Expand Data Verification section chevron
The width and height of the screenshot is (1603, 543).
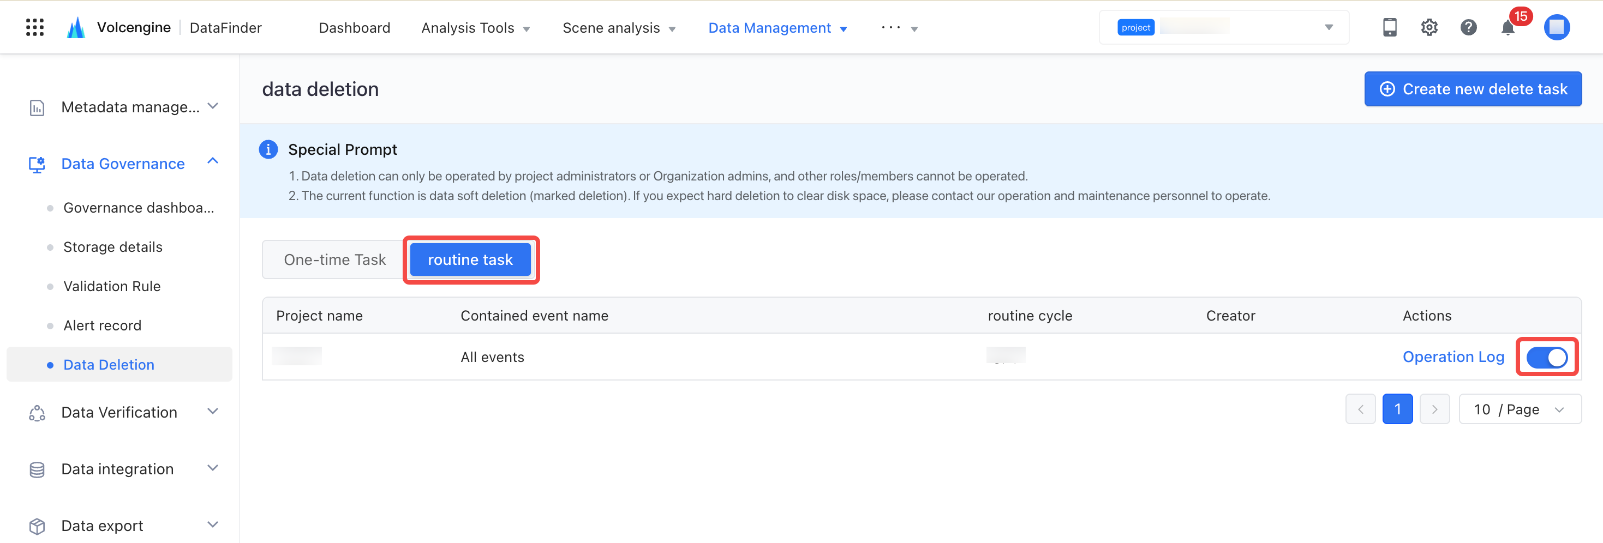point(213,411)
